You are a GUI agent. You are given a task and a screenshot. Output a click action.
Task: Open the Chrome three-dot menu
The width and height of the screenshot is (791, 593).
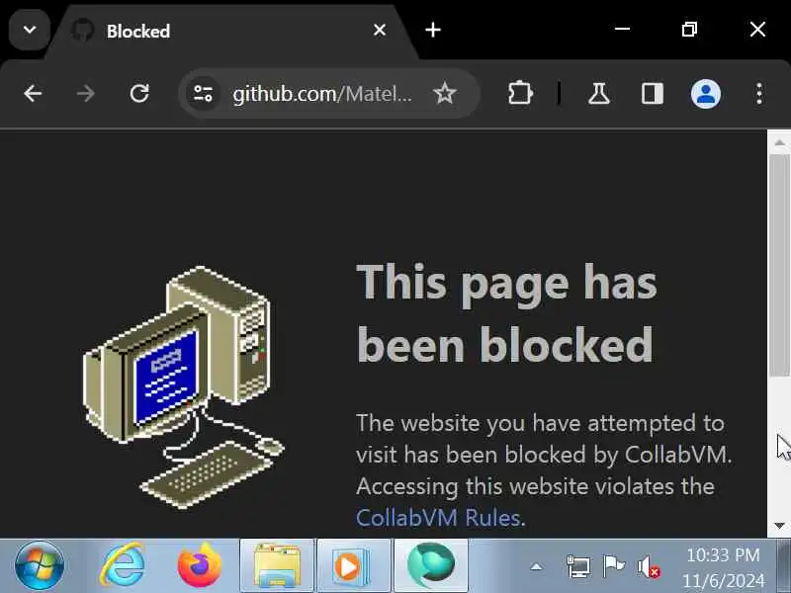tap(758, 94)
